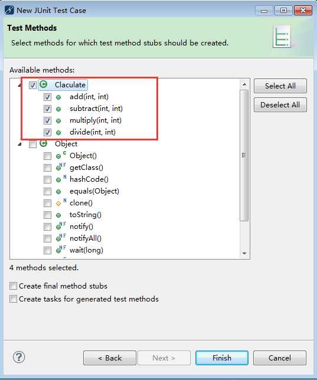
Task: Click the scrollbar up arrow
Action: [244, 84]
